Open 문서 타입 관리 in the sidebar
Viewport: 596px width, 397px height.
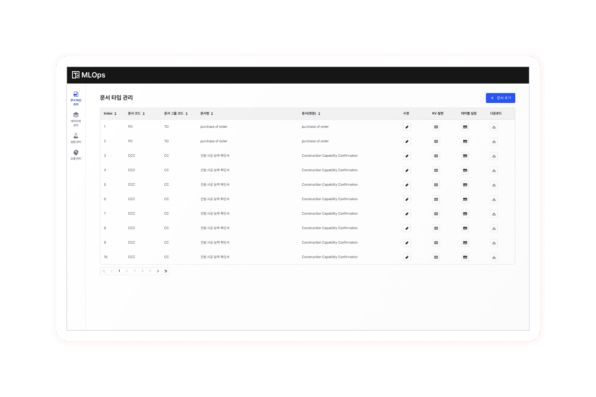tap(76, 98)
